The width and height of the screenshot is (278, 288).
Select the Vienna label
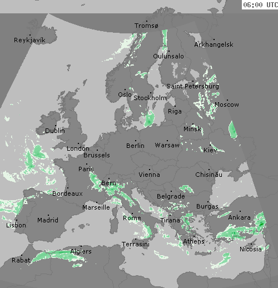(x=149, y=175)
